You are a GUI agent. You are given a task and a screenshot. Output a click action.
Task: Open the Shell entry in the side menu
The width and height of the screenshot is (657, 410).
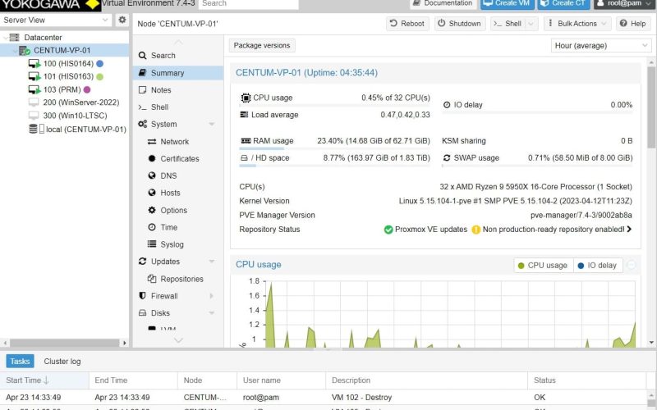tap(178, 107)
